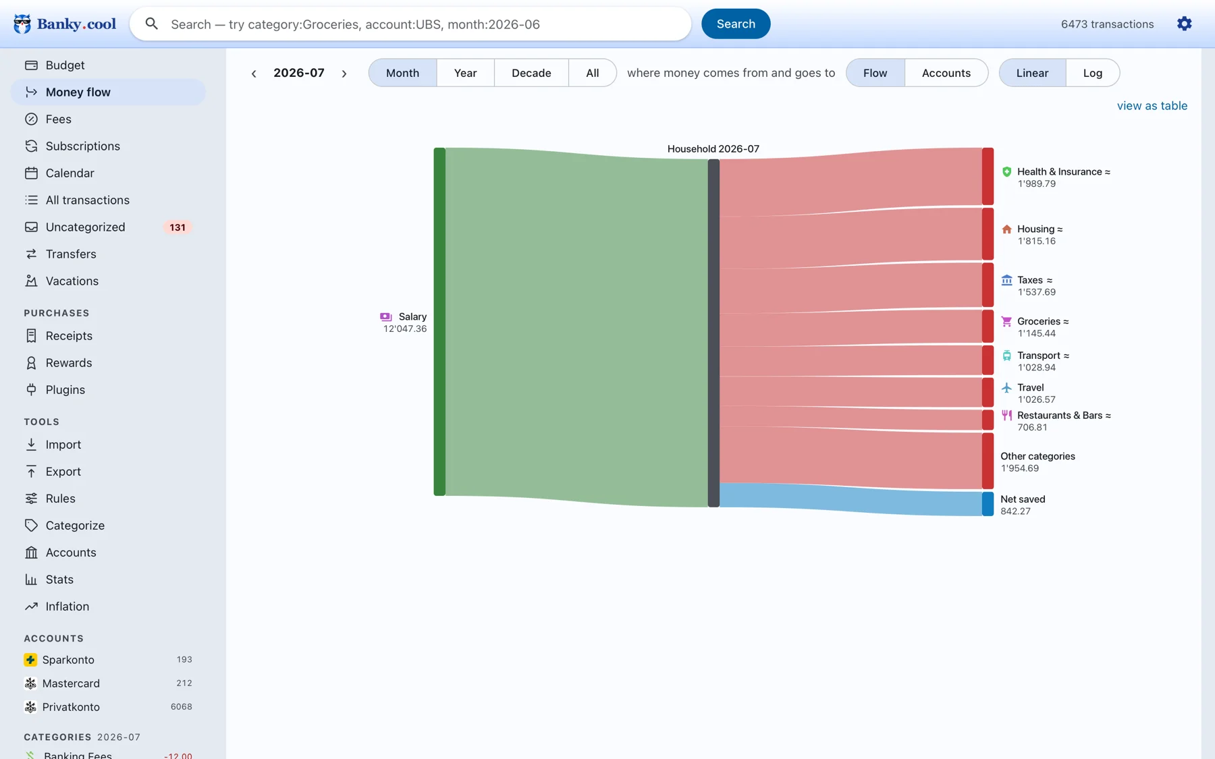Click the Salary money icon
The image size is (1215, 759).
click(386, 316)
